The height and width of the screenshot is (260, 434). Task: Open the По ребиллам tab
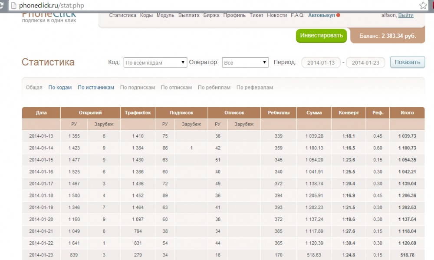coord(214,88)
